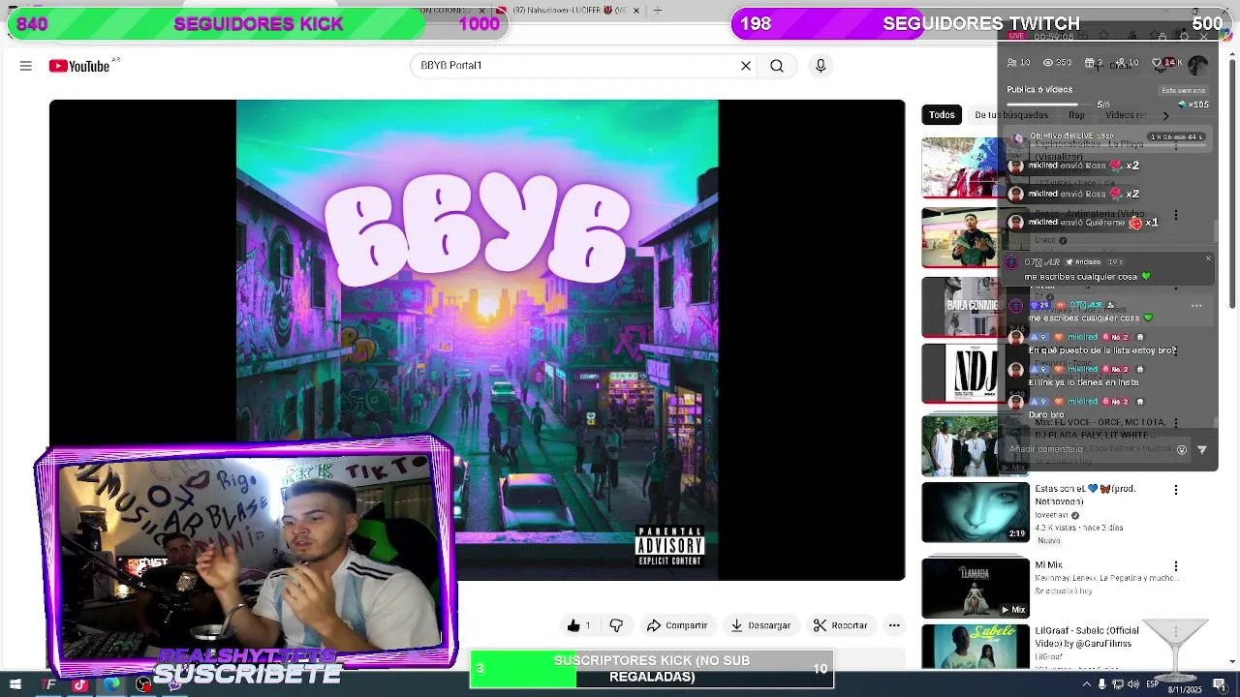Select the Videos relacionados filter chip
1240x697 pixels.
[1127, 115]
